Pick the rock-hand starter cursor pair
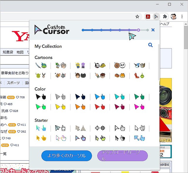Image resolution: width=188 pixels, height=173 pixels. 140,128
